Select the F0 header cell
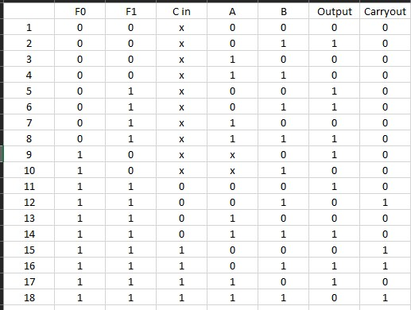This screenshot has width=411, height=310. [79, 11]
